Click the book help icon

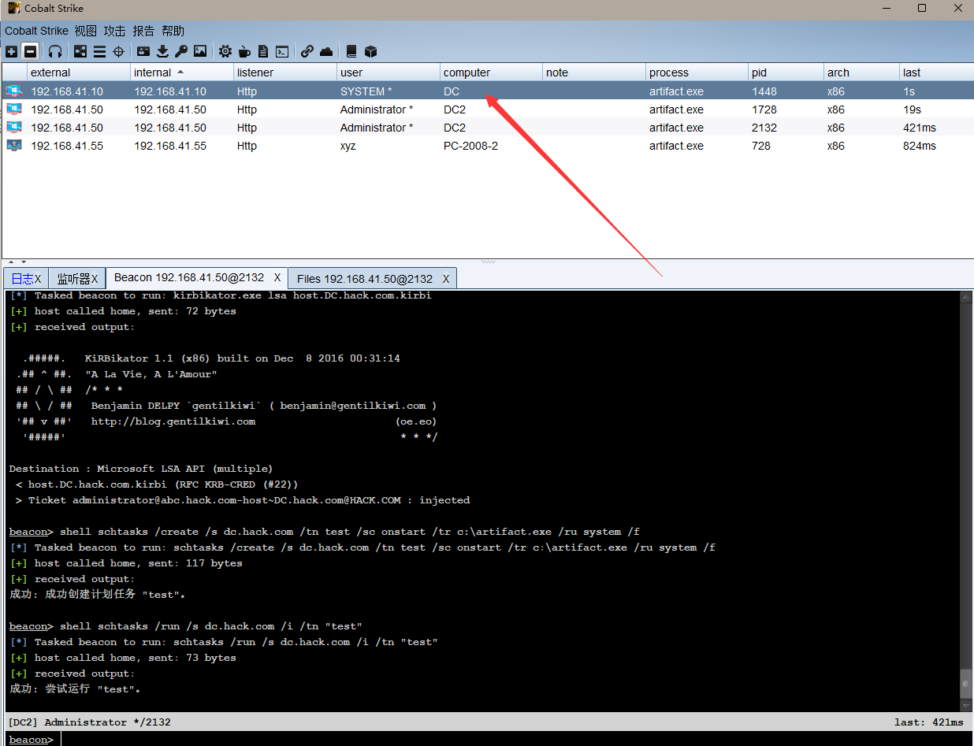(351, 51)
